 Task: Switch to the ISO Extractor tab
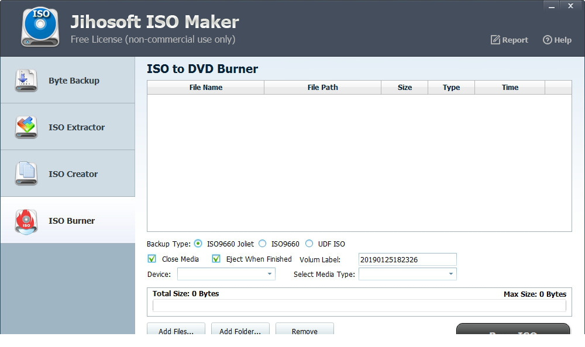pyautogui.click(x=67, y=127)
